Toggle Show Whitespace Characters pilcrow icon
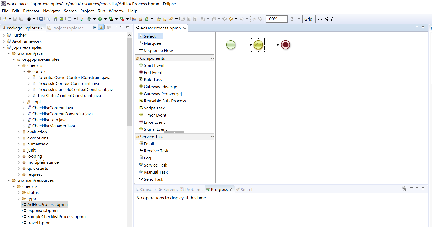Screen dimensions: 432x227 pyautogui.click(x=195, y=19)
